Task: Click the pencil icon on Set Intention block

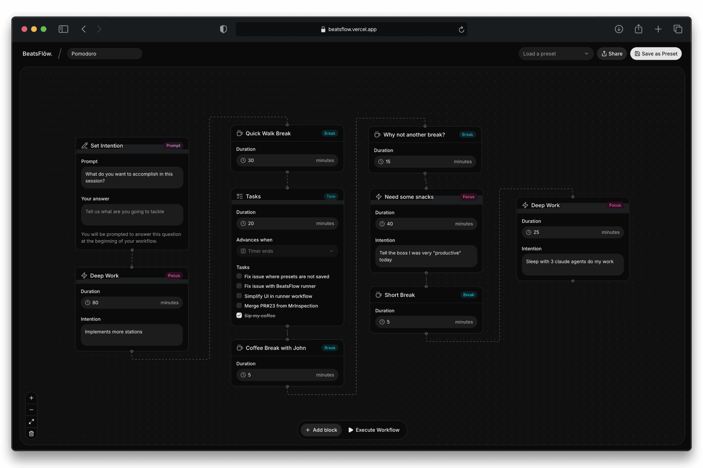Action: coord(85,146)
